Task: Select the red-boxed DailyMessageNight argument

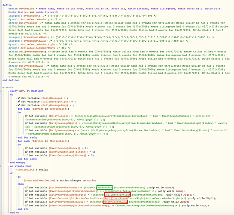Action: click(118, 194)
